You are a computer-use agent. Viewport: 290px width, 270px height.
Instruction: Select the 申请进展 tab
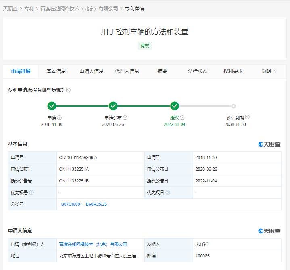21,71
